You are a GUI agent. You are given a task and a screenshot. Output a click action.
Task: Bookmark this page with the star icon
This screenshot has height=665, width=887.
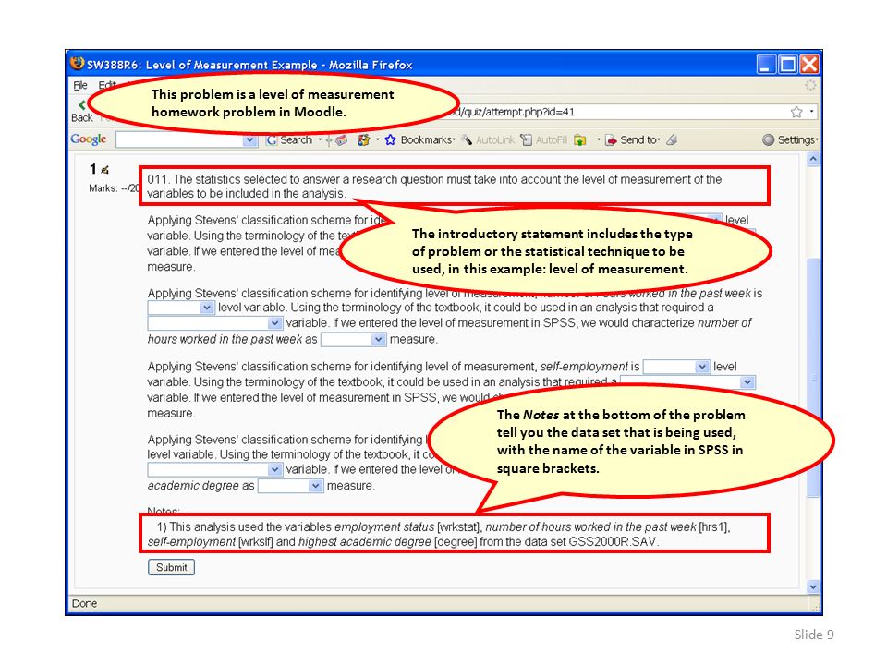point(796,112)
